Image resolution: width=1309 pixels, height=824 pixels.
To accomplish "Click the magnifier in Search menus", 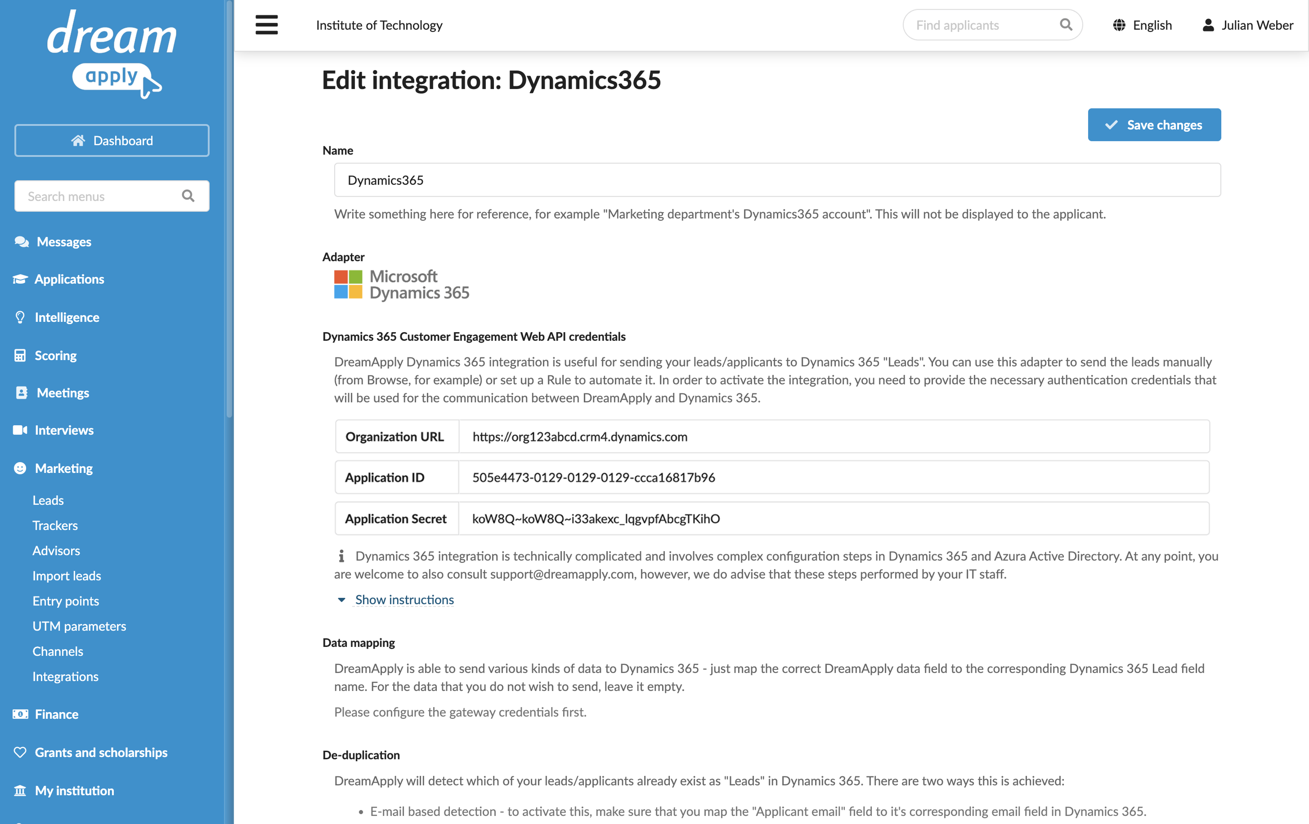I will click(x=188, y=196).
